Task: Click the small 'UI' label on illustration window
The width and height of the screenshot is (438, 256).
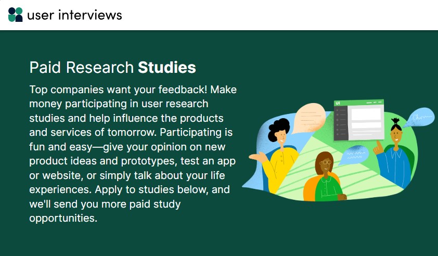Action: (x=338, y=103)
